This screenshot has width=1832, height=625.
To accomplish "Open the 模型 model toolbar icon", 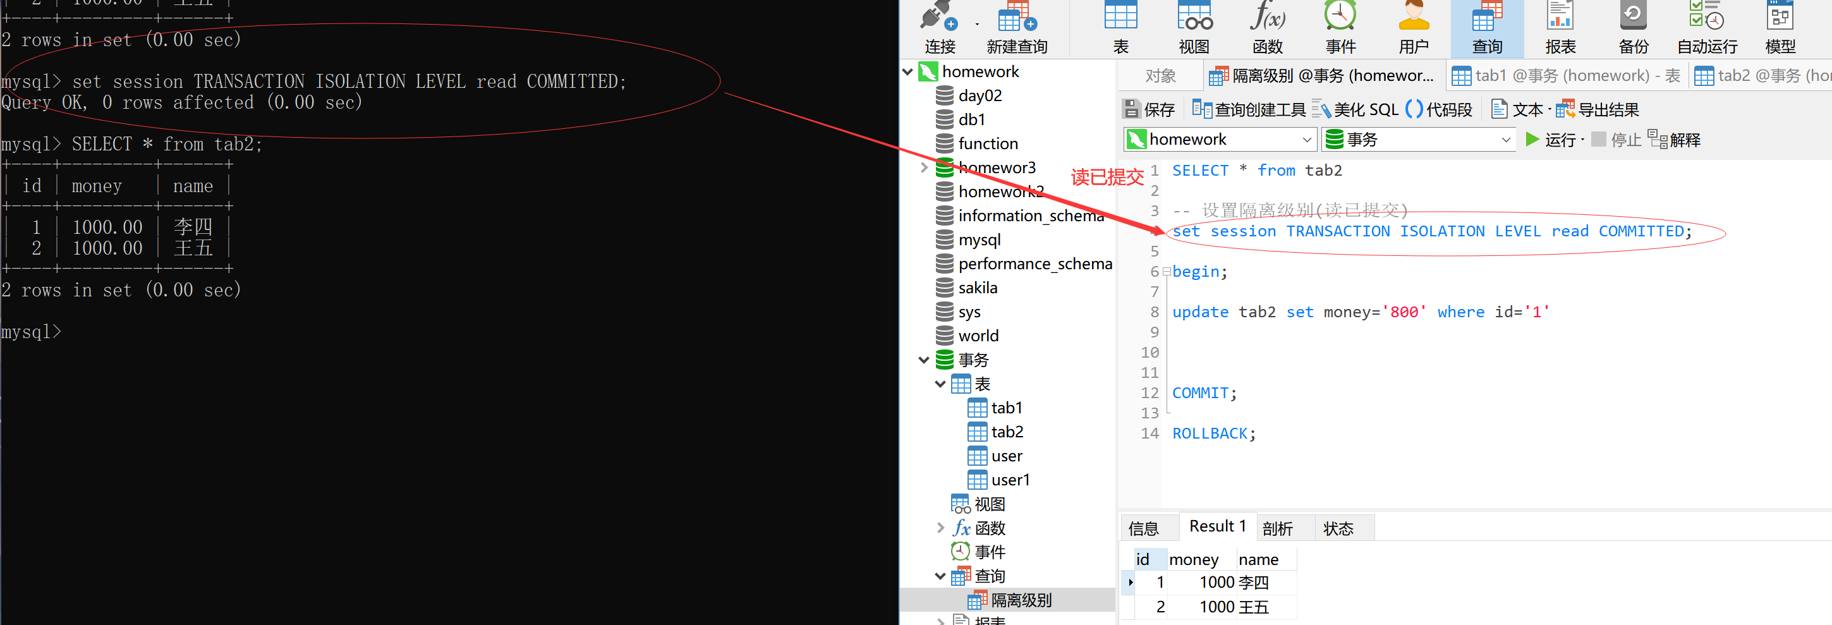I will [x=1781, y=28].
